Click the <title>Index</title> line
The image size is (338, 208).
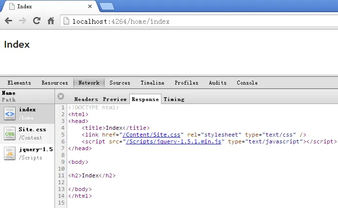click(116, 128)
